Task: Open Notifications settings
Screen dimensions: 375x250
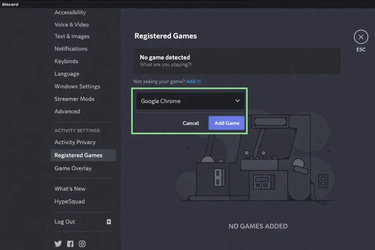Action: coord(71,49)
